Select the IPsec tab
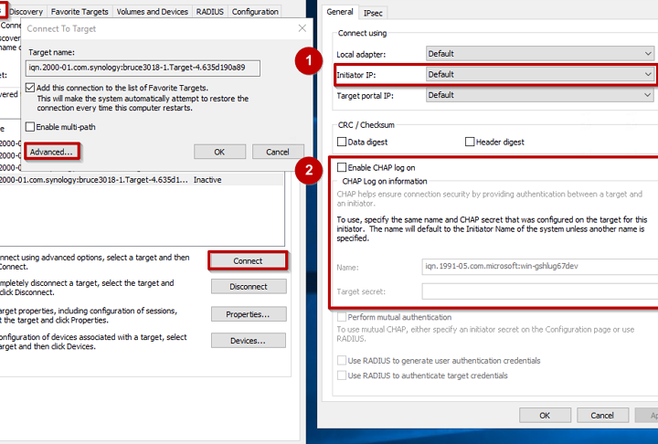The height and width of the screenshot is (444, 658). [x=374, y=13]
